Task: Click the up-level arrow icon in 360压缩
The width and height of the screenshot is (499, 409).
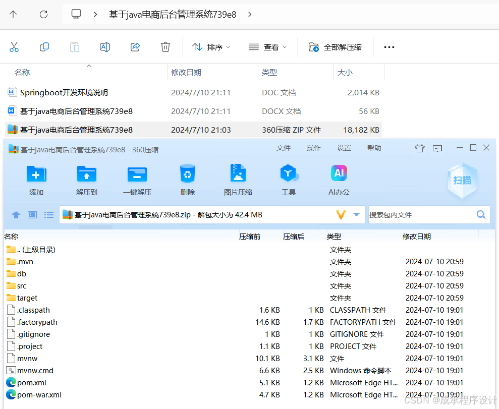Action: (16, 215)
